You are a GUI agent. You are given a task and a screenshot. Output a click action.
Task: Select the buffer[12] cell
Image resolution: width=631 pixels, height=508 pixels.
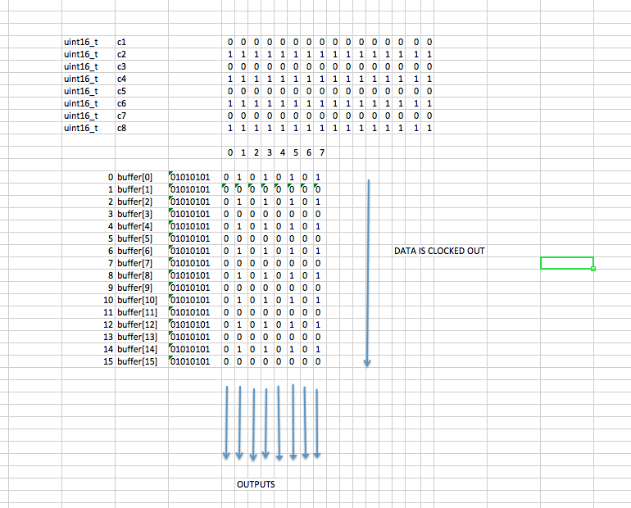click(x=142, y=324)
